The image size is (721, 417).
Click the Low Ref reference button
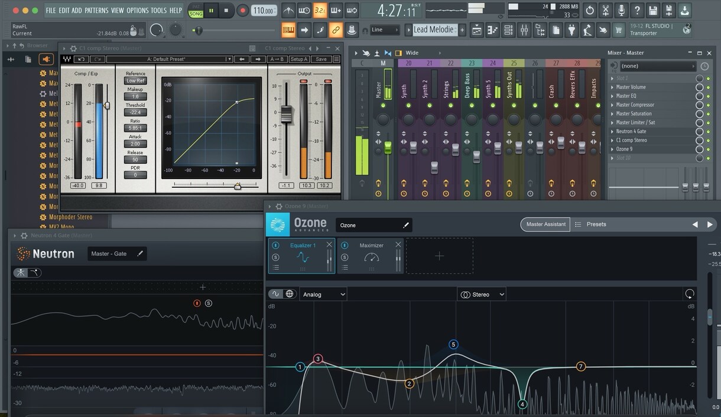click(x=135, y=81)
